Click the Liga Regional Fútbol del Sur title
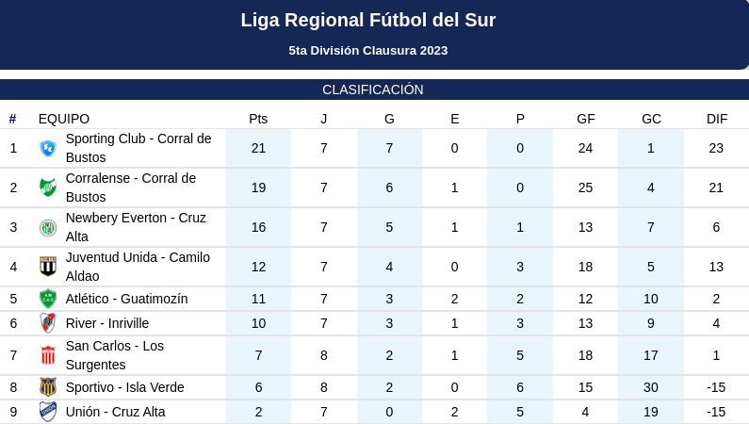Screen dimensions: 749x424 pyautogui.click(x=368, y=20)
